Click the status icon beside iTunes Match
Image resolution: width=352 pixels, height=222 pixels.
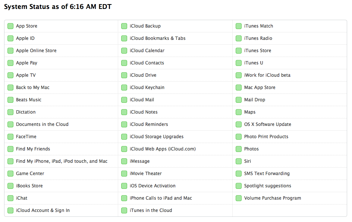pos(239,26)
